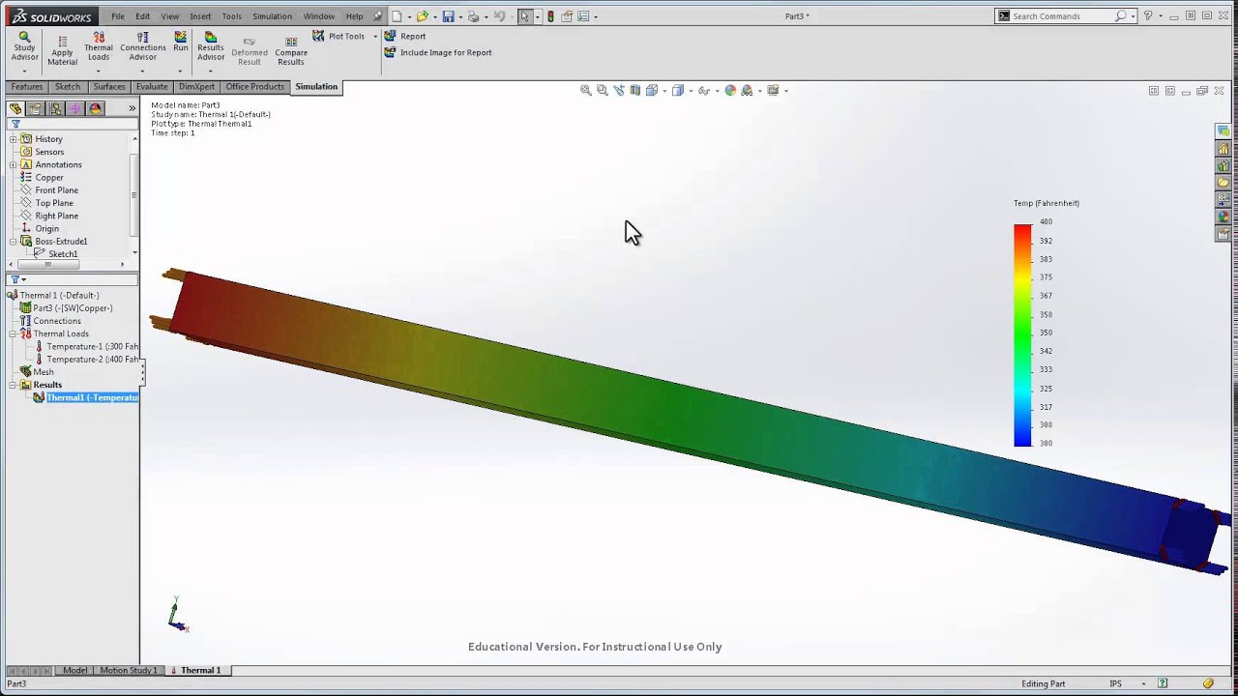The height and width of the screenshot is (696, 1238).
Task: Open the Results Advisor
Action: click(x=210, y=46)
